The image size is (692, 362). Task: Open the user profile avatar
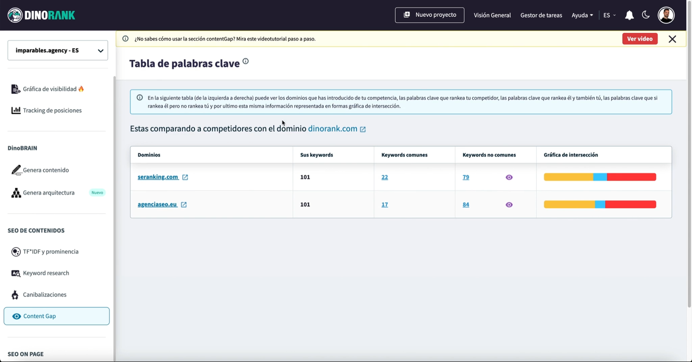(666, 15)
